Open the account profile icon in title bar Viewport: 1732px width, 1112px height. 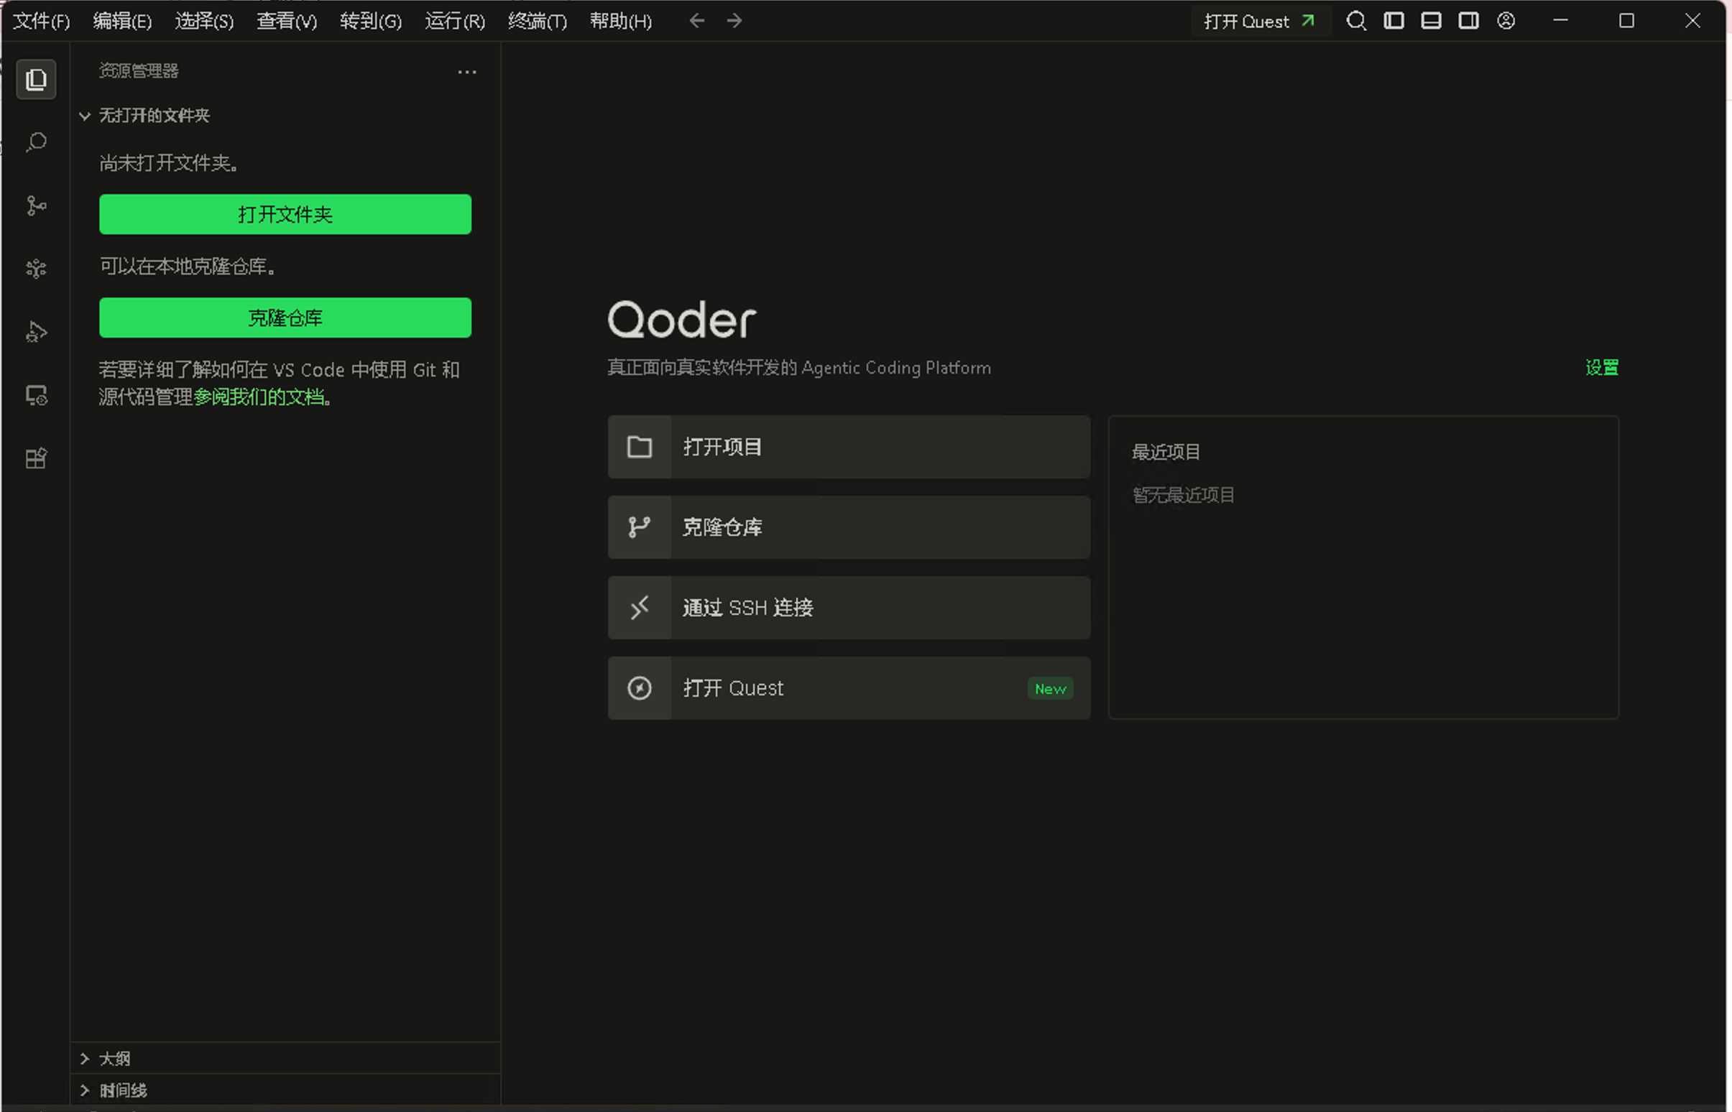click(1506, 21)
